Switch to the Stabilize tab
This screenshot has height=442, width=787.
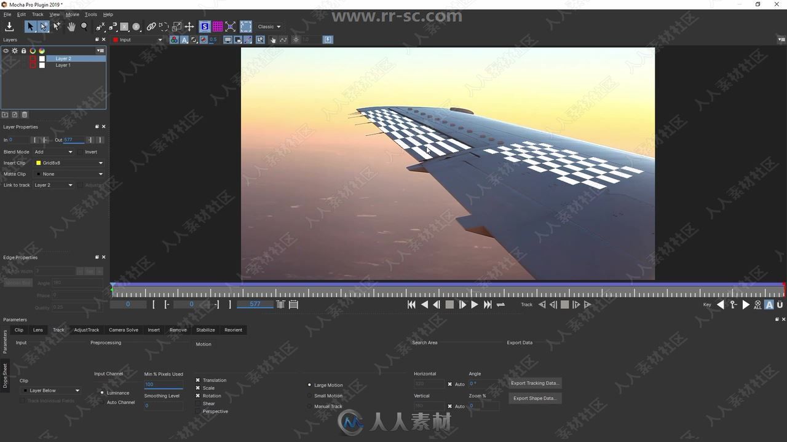[205, 330]
